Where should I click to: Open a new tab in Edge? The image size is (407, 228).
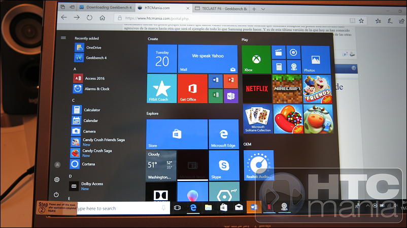[254, 9]
